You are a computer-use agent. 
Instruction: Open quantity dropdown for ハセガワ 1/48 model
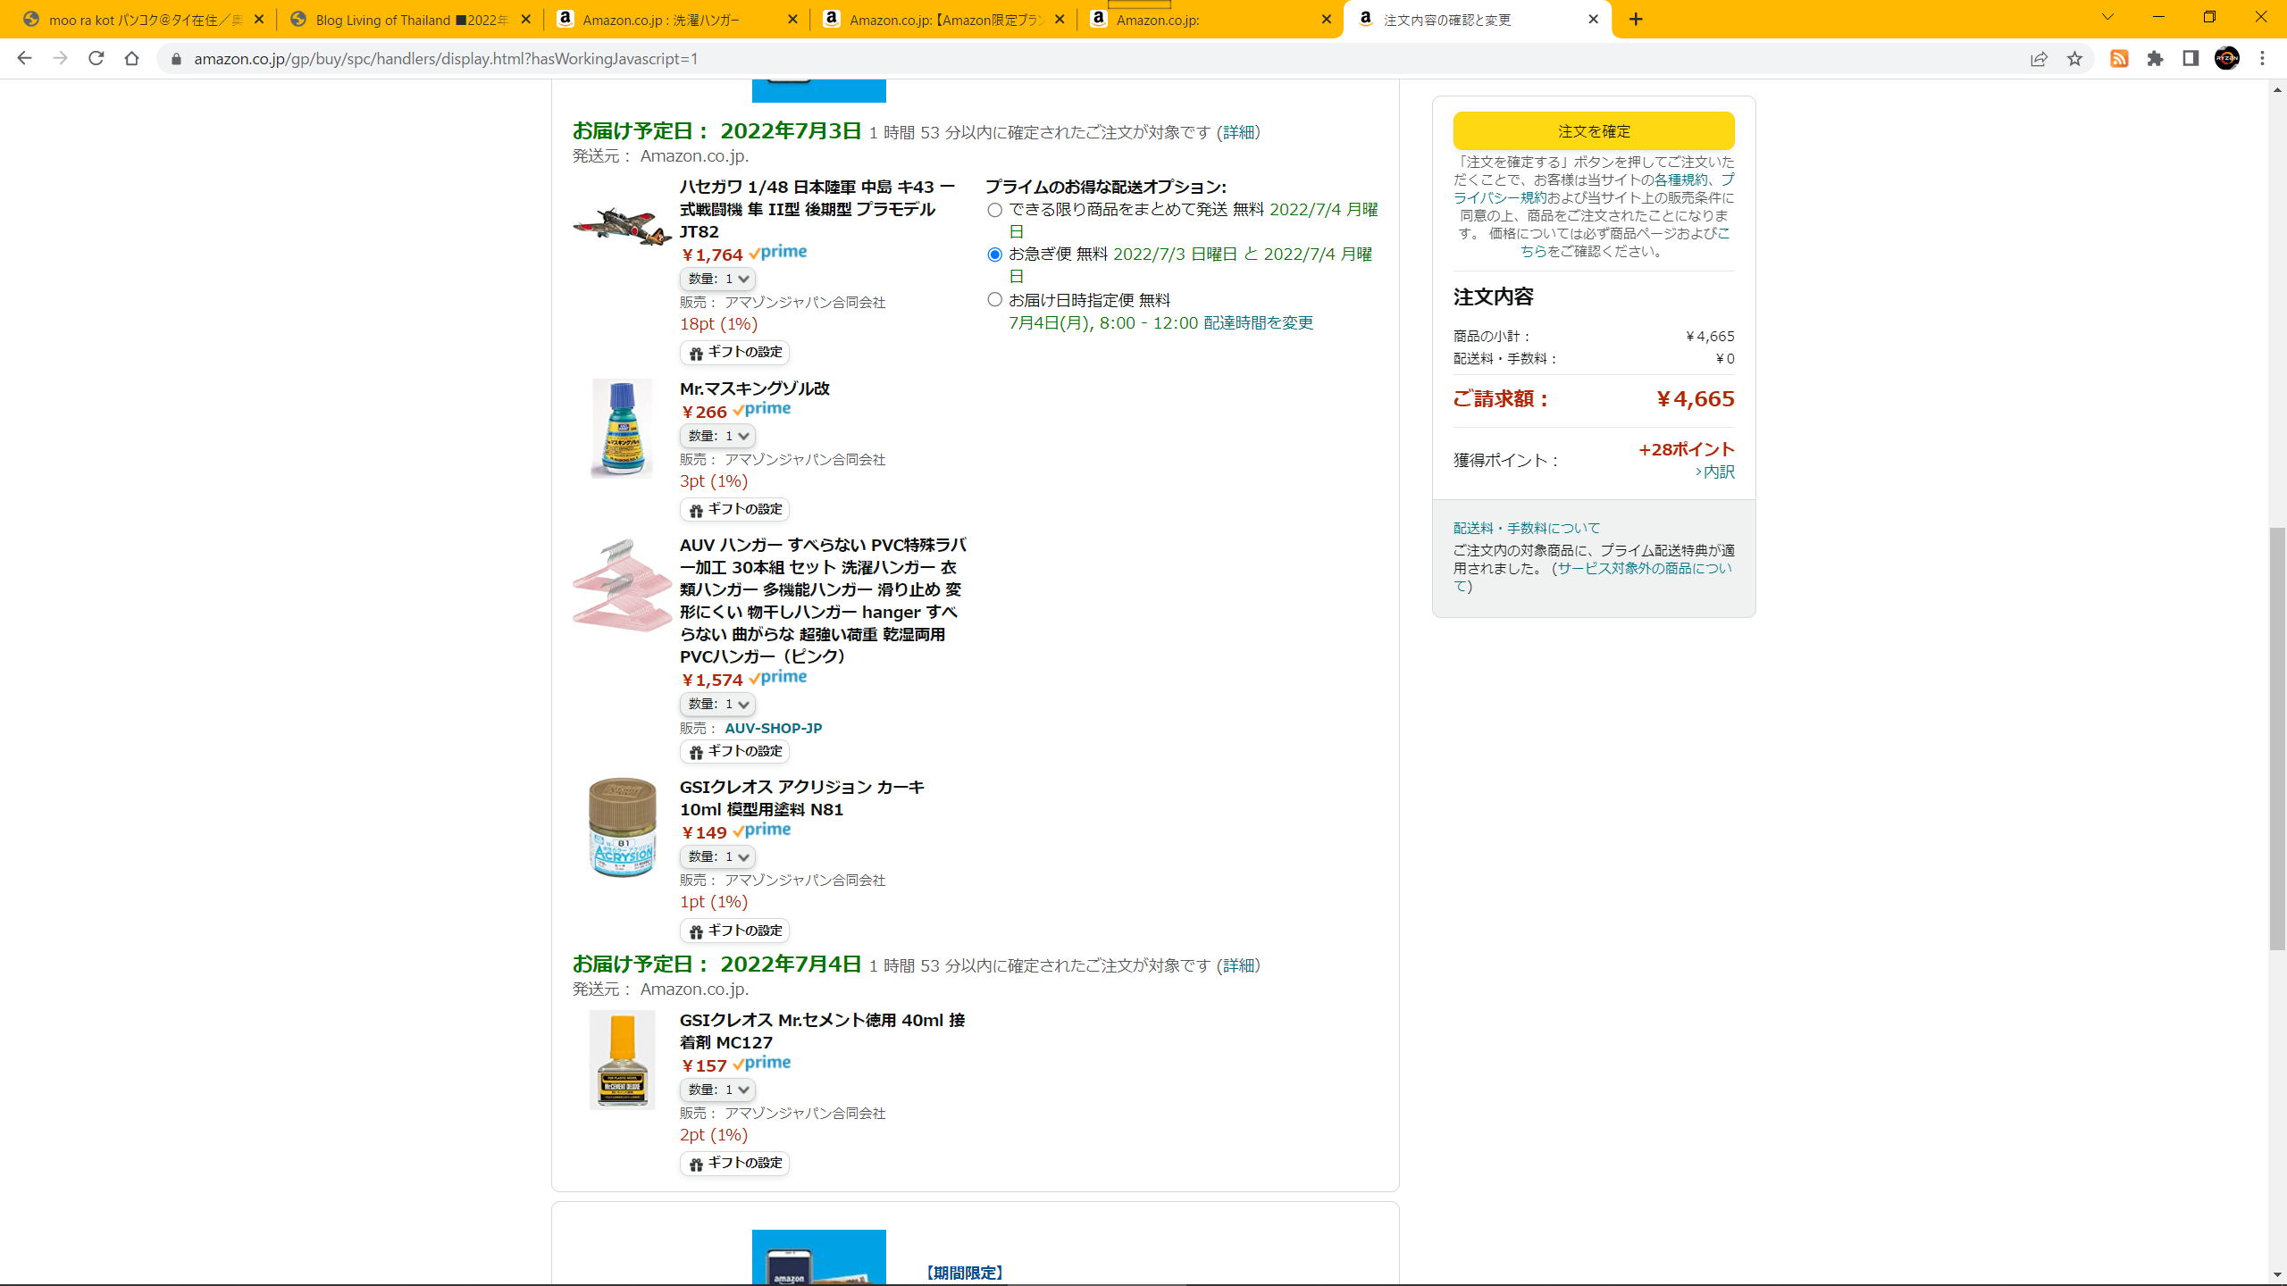point(717,280)
